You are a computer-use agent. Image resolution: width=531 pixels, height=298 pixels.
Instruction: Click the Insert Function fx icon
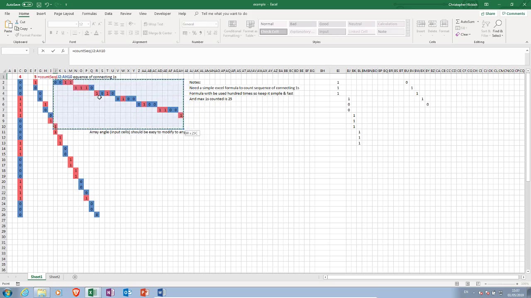pyautogui.click(x=63, y=51)
